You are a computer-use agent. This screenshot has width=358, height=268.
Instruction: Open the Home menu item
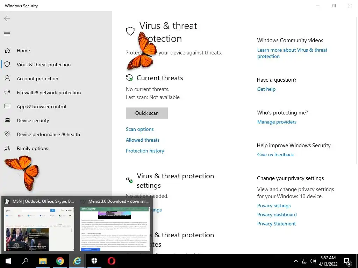(56, 51)
